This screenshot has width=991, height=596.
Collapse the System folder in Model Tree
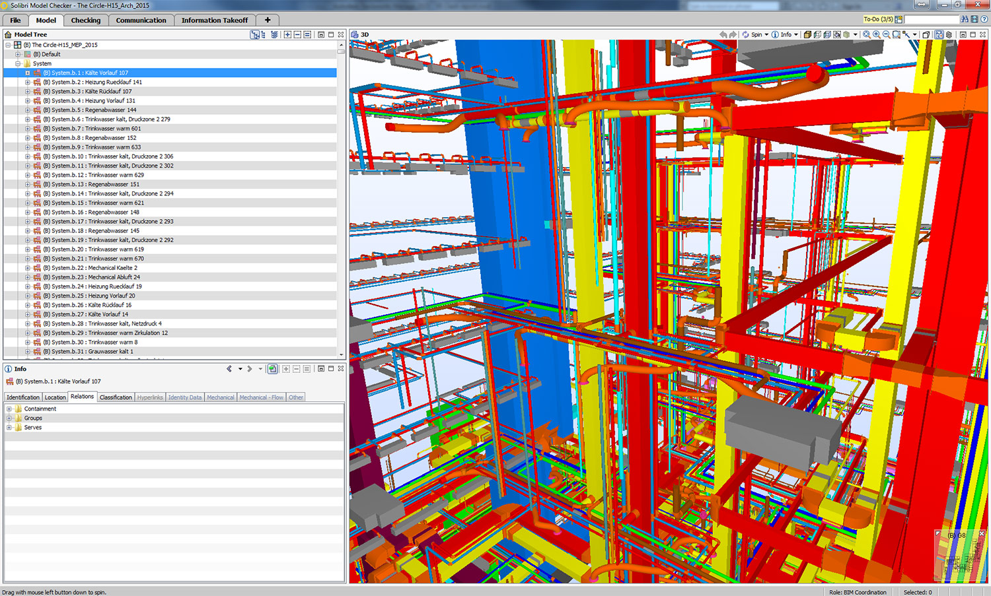click(18, 64)
